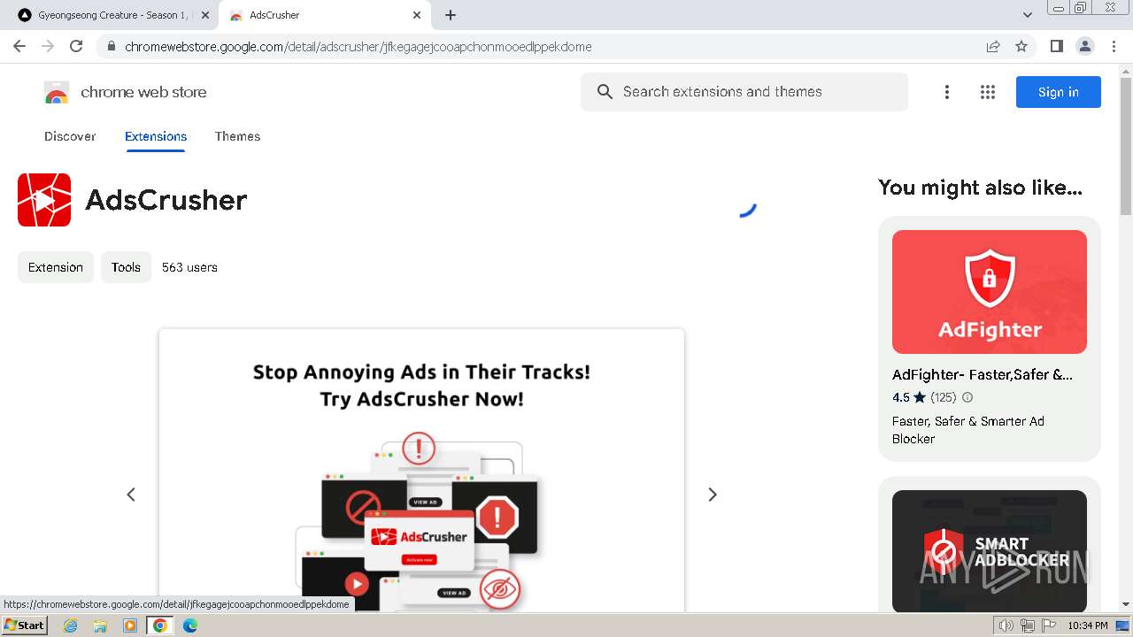The image size is (1133, 637).
Task: Go to the Themes tab
Action: pos(237,136)
